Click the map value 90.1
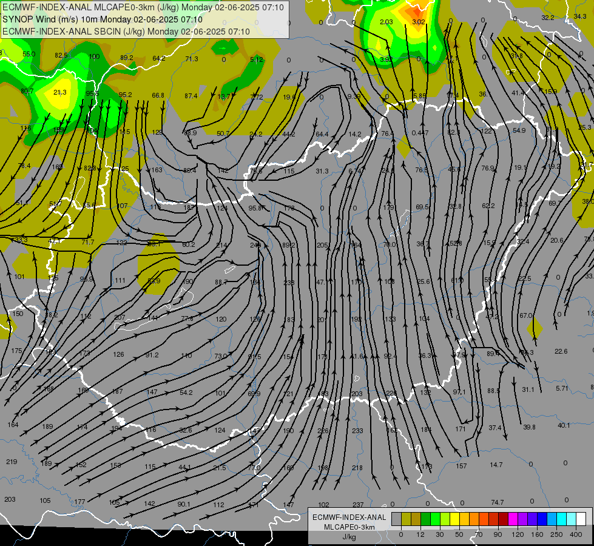The width and height of the screenshot is (594, 546). [x=184, y=504]
